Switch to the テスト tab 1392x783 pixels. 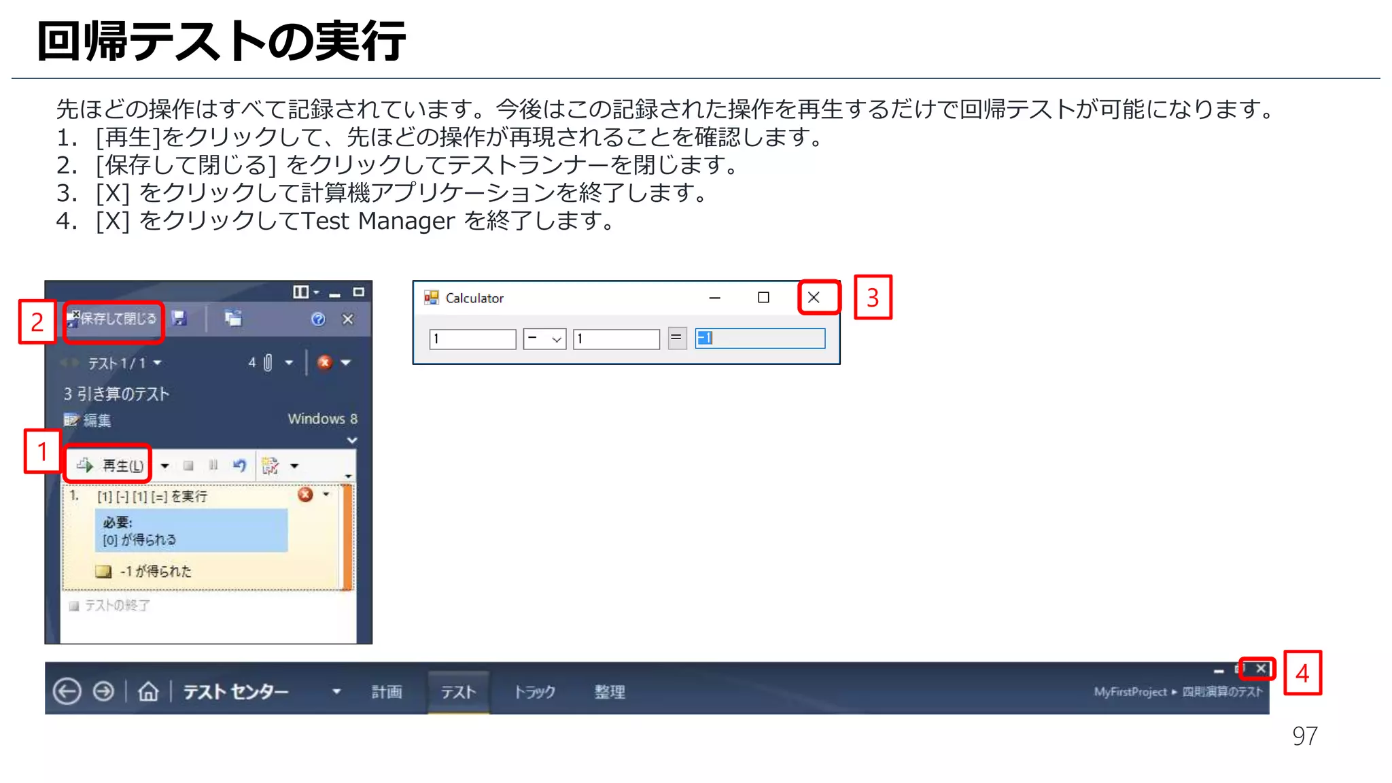pos(459,692)
